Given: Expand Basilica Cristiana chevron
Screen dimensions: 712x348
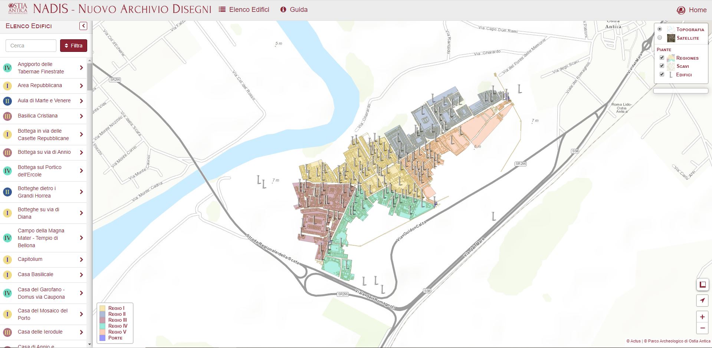Looking at the screenshot, I should pos(81,116).
